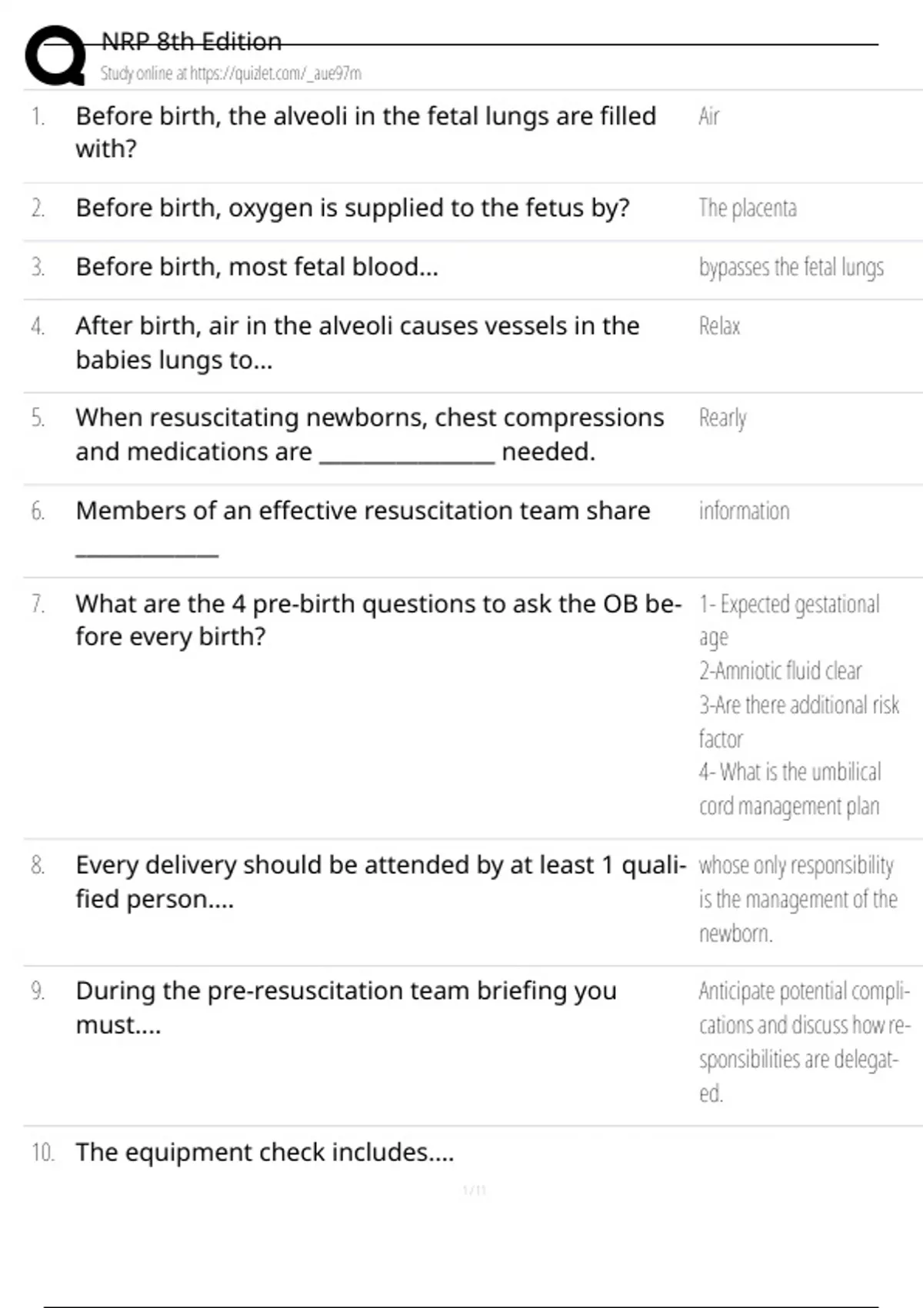This screenshot has width=923, height=1308.
Task: Click the answer 'information'
Action: click(744, 512)
